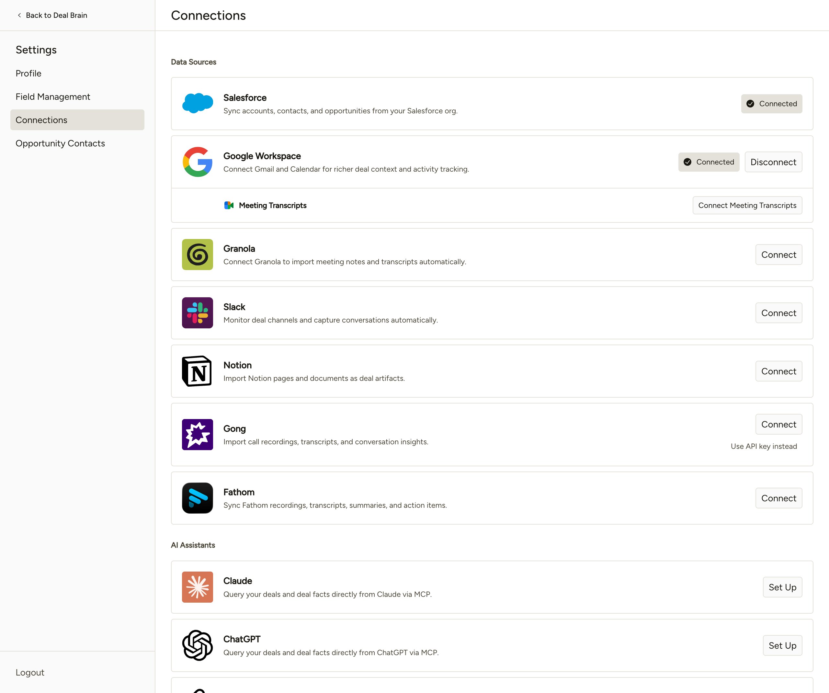Click the Salesforce Connected status badge
Viewport: 829px width, 693px height.
[771, 103]
